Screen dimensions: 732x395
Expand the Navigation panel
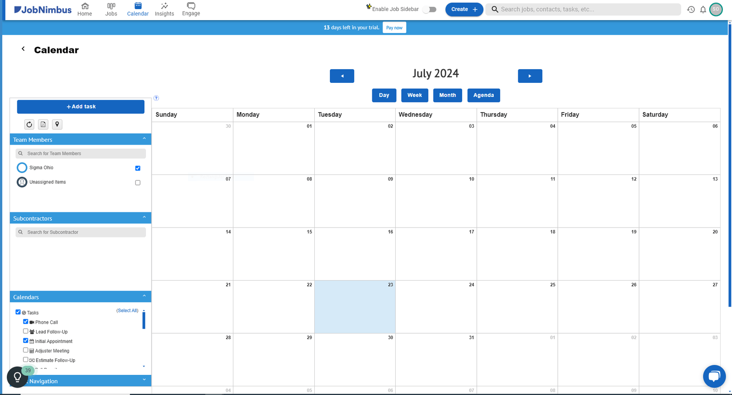(144, 380)
